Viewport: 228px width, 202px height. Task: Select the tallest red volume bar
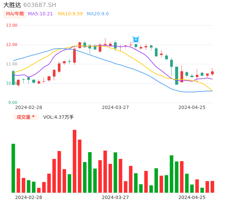74,161
